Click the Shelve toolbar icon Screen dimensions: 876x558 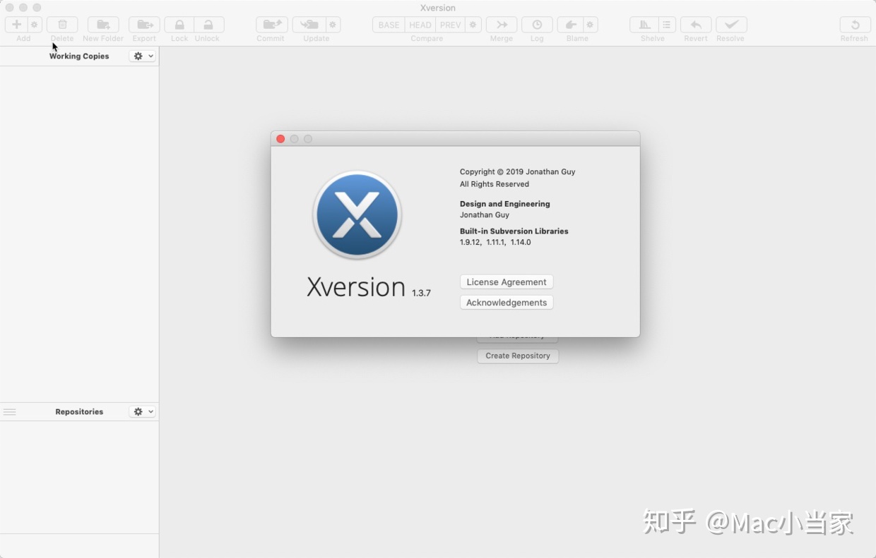(x=644, y=25)
